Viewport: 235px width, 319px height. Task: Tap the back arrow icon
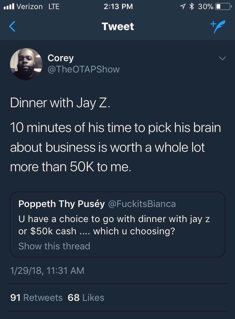coord(12,27)
